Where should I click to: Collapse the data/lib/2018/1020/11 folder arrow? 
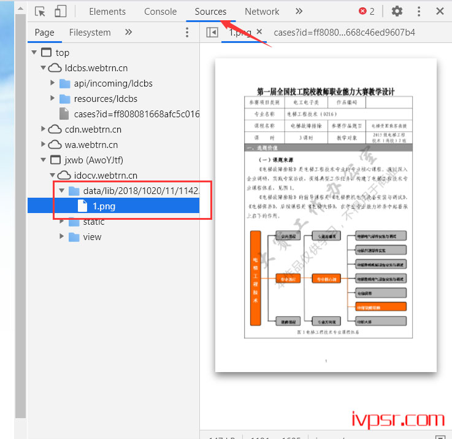[62, 190]
